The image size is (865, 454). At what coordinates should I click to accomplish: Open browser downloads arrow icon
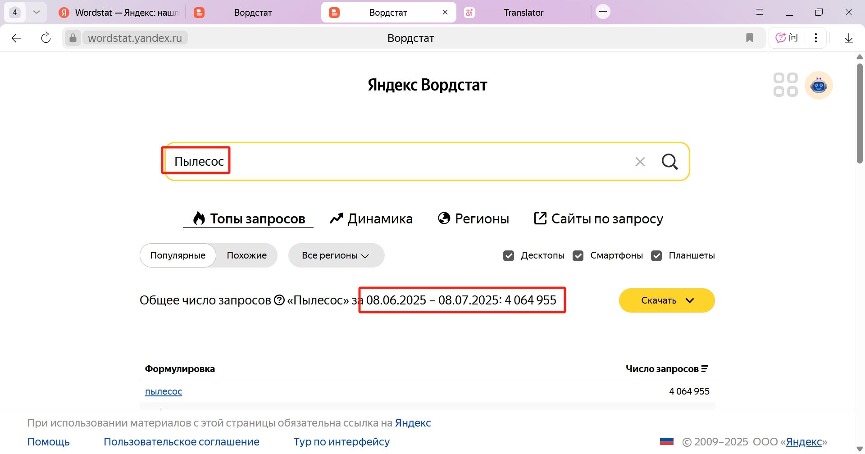pos(848,38)
